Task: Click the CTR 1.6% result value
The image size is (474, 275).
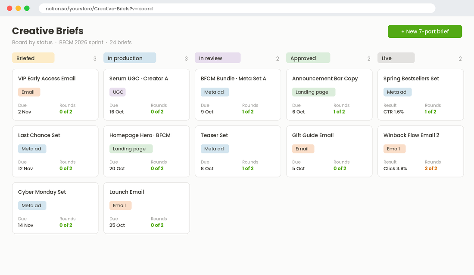Action: 393,112
